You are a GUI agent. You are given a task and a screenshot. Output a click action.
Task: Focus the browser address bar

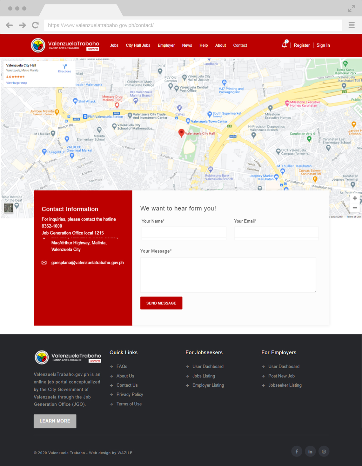(x=193, y=25)
